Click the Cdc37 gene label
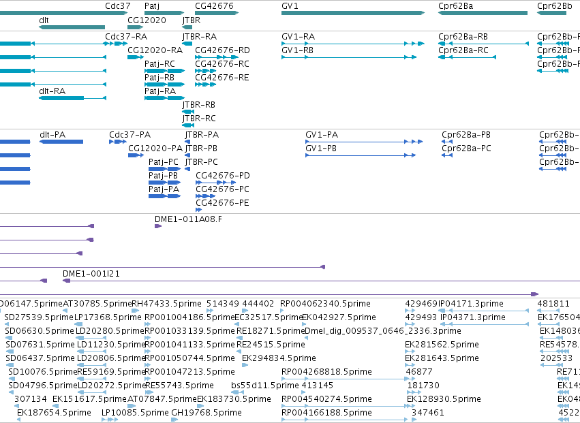 click(x=118, y=6)
